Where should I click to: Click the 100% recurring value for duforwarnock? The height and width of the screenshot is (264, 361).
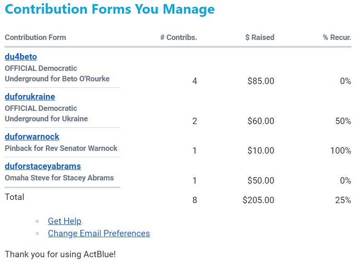[341, 151]
